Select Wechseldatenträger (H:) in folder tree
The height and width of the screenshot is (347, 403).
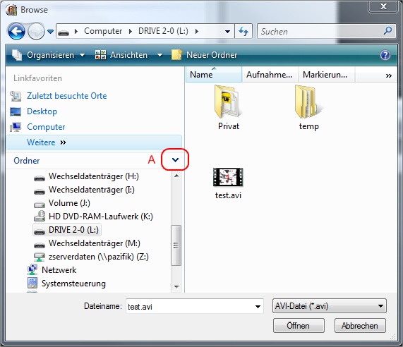94,176
